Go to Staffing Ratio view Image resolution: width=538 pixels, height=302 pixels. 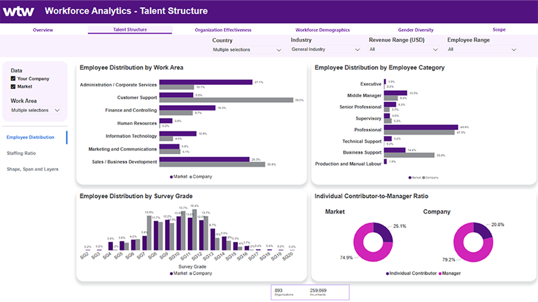pyautogui.click(x=22, y=153)
